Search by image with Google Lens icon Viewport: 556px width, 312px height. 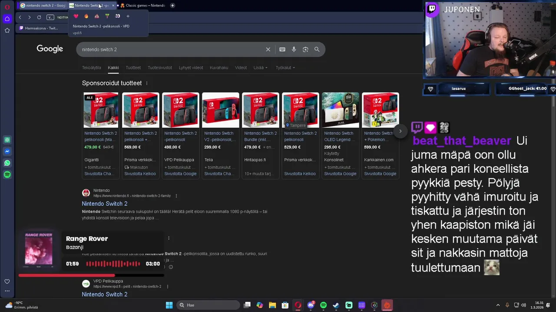(x=305, y=49)
